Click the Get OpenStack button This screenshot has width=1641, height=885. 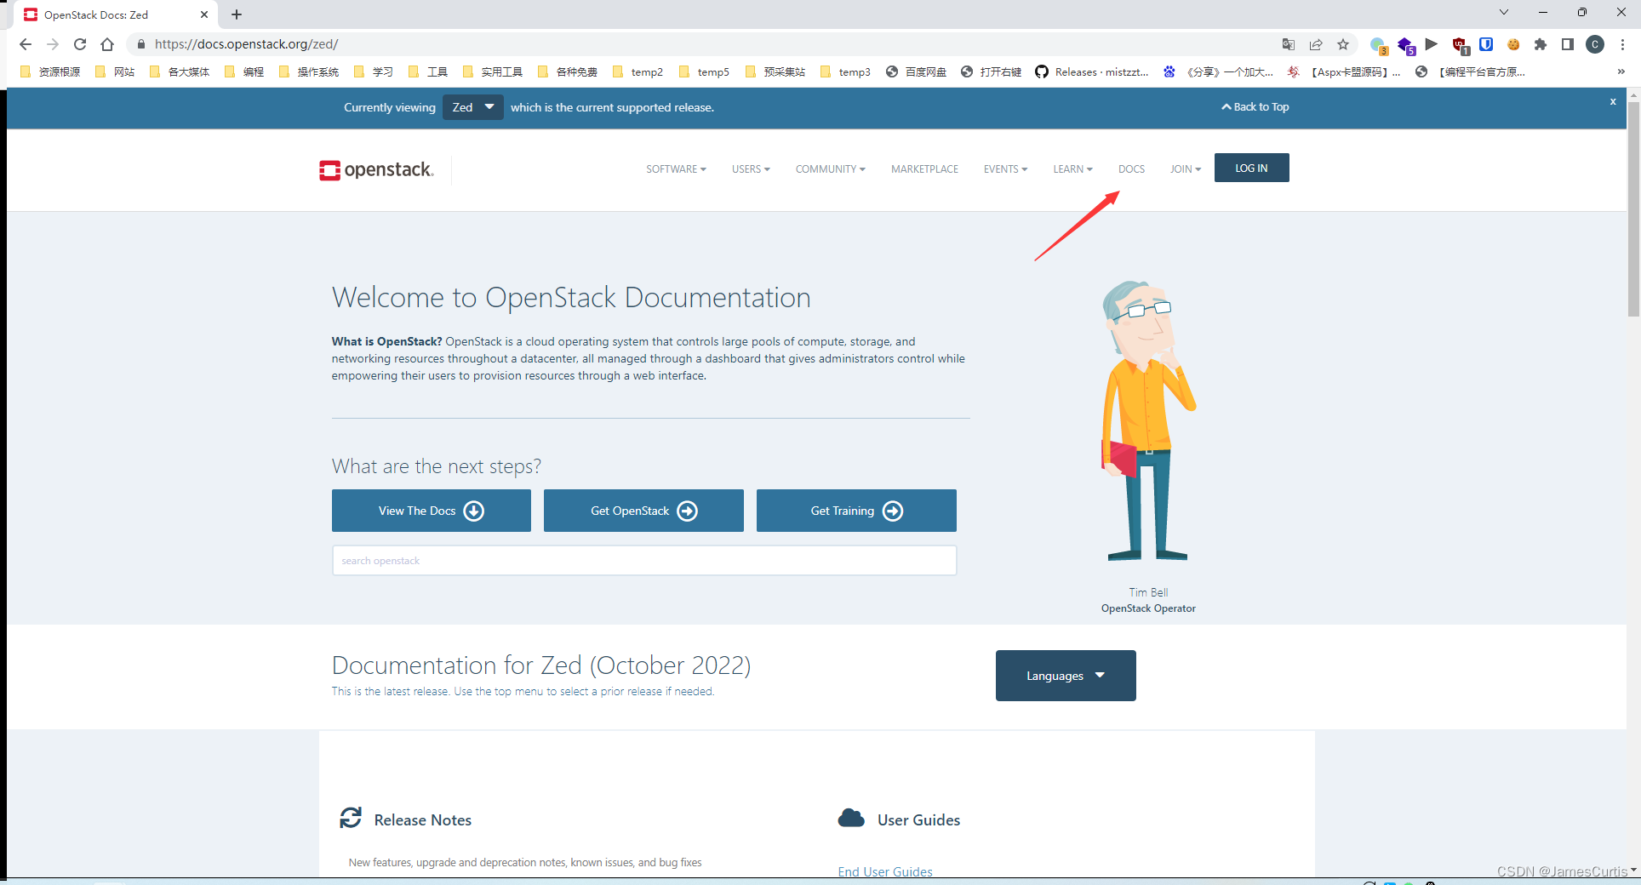coord(643,511)
